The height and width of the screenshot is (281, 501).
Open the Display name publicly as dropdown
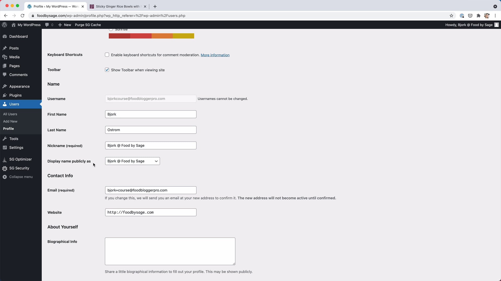tap(132, 161)
